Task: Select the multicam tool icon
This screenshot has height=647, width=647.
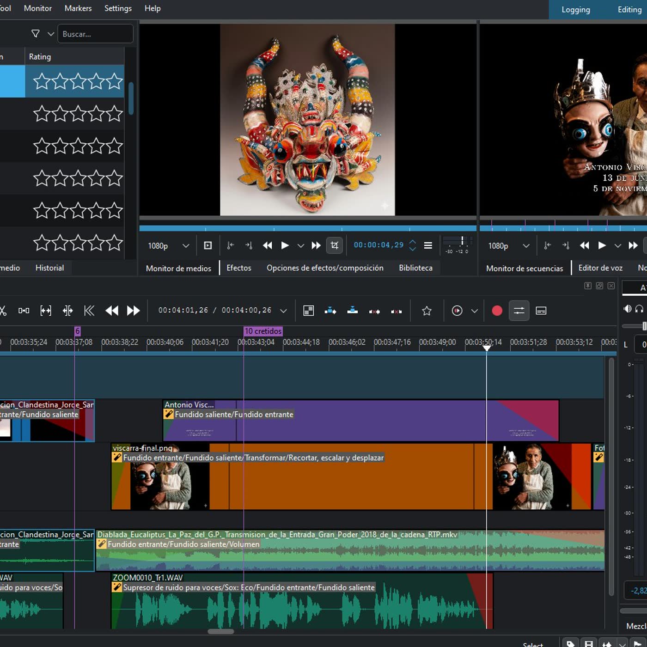Action: pyautogui.click(x=89, y=311)
